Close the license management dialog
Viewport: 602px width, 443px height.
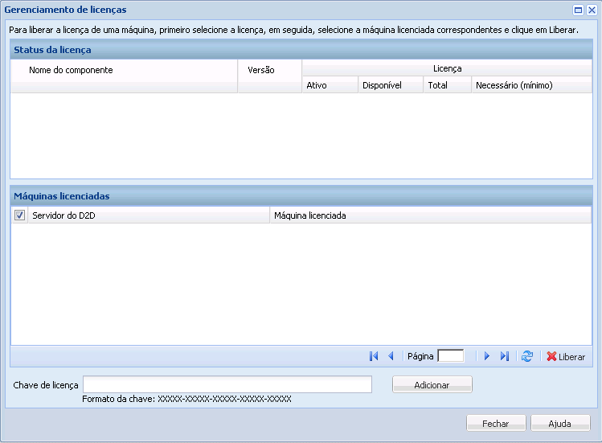pos(592,10)
